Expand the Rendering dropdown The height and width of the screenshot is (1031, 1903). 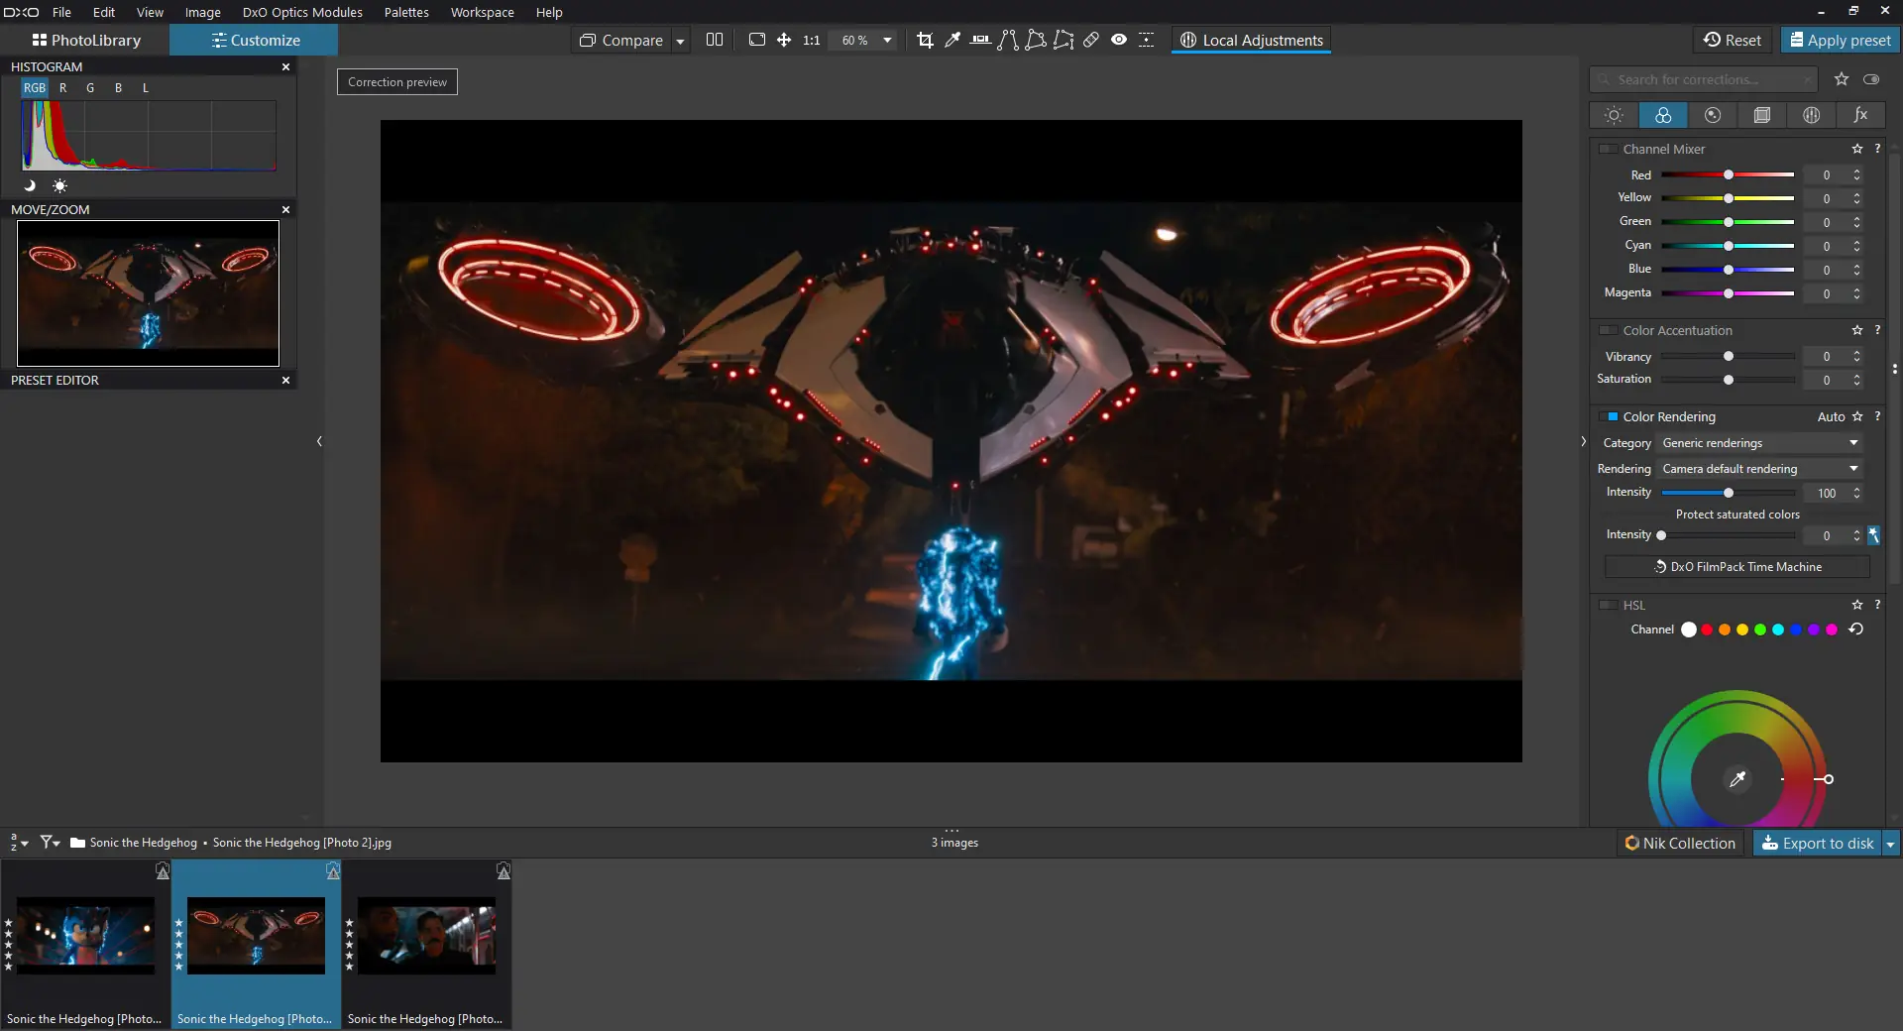coord(1759,469)
